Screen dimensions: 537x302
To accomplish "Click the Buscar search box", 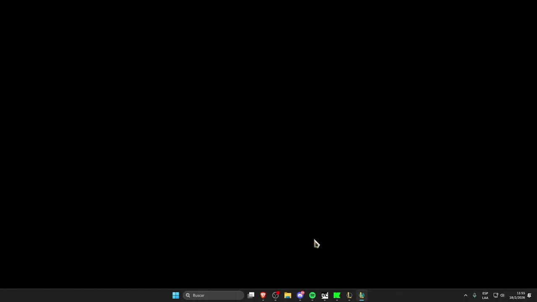I will tap(214, 295).
